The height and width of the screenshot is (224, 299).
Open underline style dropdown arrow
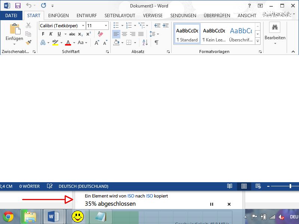pyautogui.click(x=65, y=34)
